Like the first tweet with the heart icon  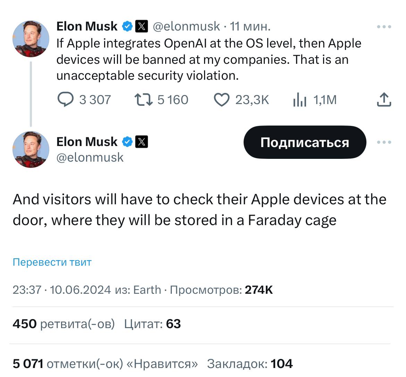[221, 100]
